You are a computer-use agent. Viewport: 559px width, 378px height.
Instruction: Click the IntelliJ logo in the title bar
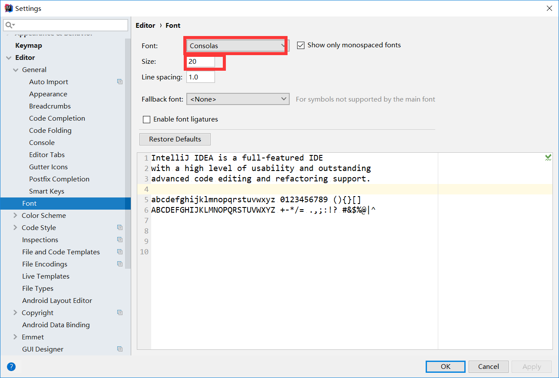(8, 8)
